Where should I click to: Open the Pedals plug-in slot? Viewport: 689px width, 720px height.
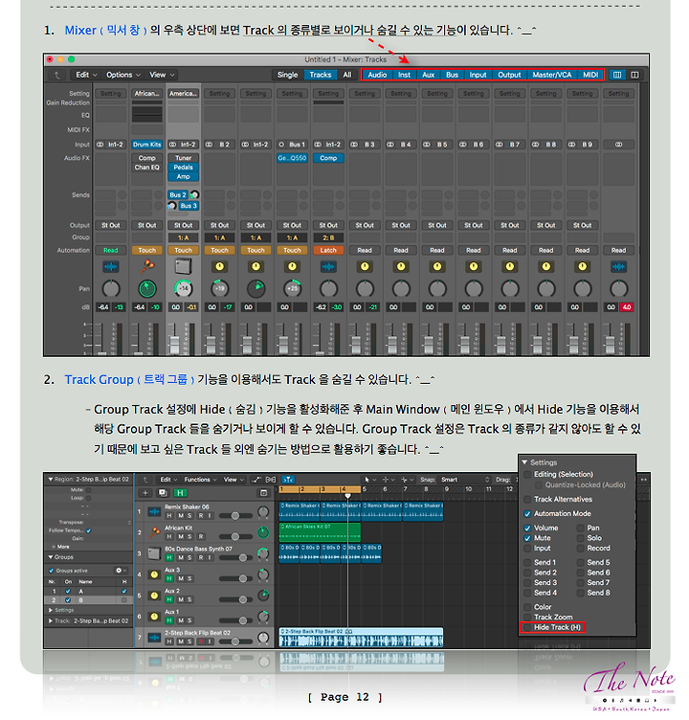point(183,168)
